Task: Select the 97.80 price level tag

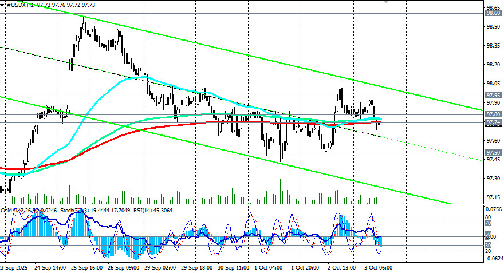Action: pos(493,114)
